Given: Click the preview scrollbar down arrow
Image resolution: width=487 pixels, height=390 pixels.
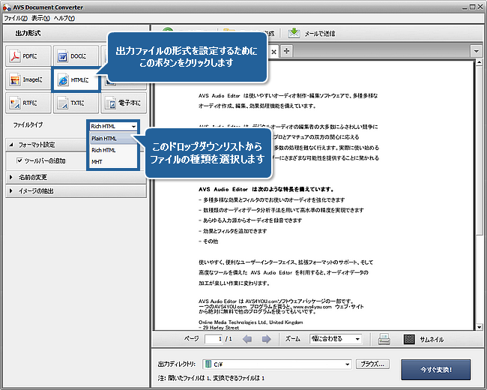Looking at the screenshot, I should tap(479, 327).
